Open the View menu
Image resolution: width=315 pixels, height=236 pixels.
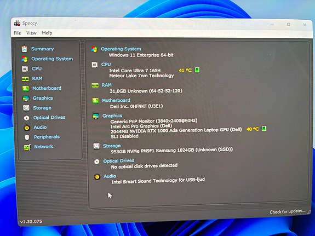(31, 33)
